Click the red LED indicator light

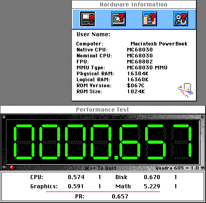[x=12, y=168]
